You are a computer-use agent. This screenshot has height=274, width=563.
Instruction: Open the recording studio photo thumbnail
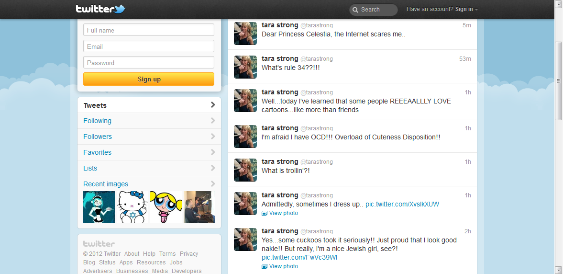pos(199,207)
